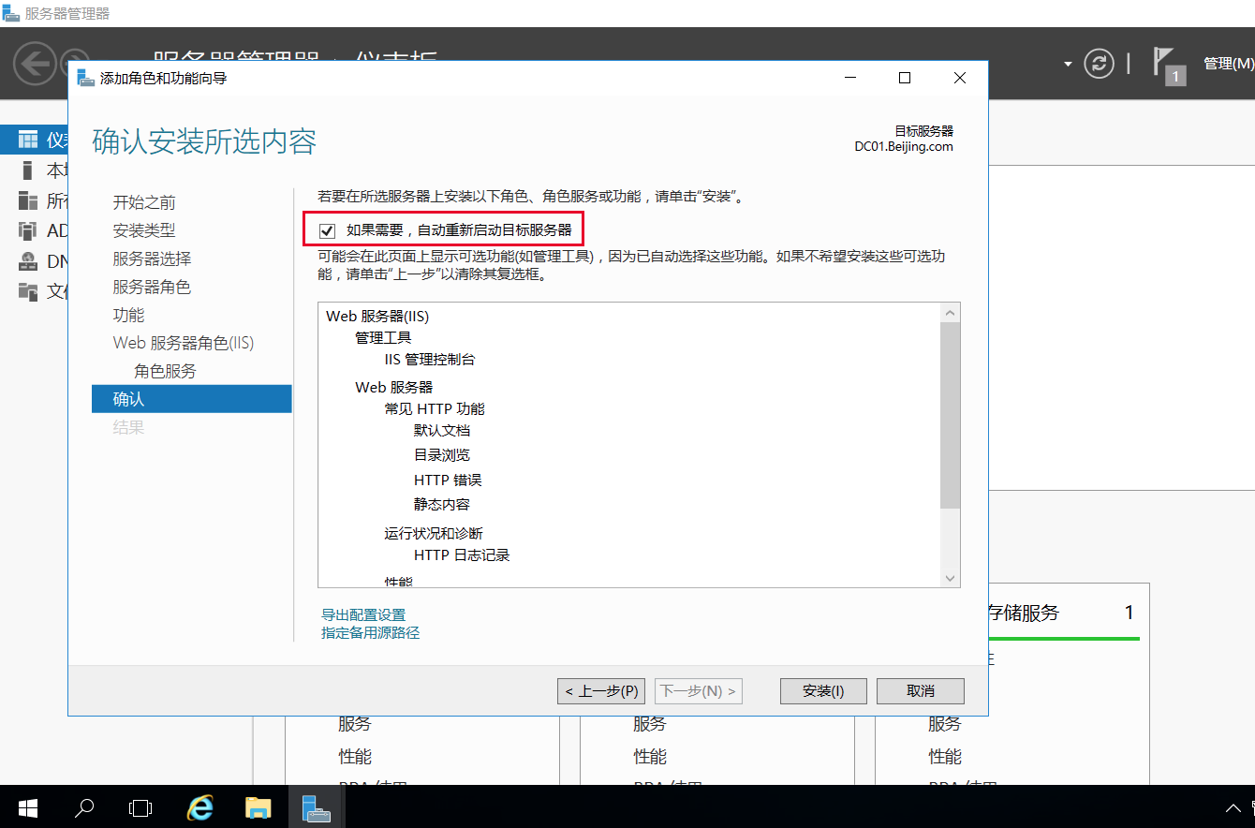Select the DNS icon in sidebar
The height and width of the screenshot is (828, 1255).
click(x=28, y=261)
